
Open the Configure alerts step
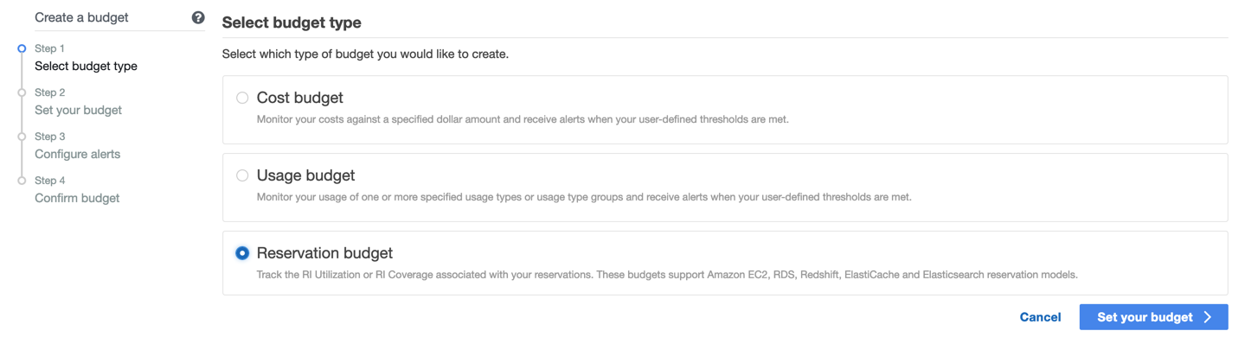pyautogui.click(x=77, y=154)
